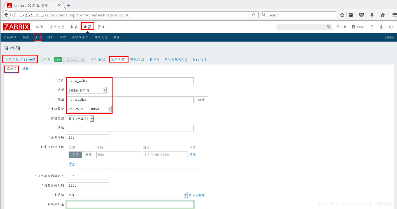Bookmark this page with the star icon
The height and width of the screenshot is (209, 397).
tap(342, 15)
